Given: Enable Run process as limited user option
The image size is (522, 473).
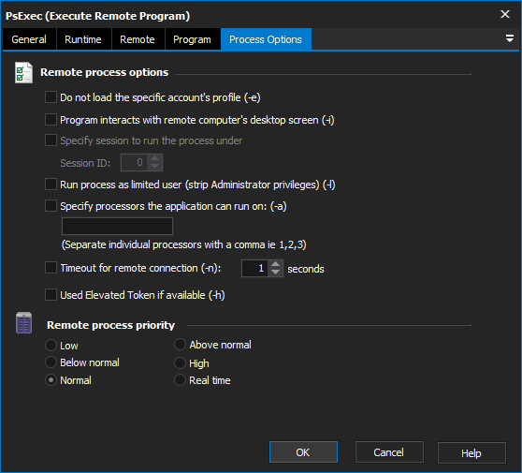Looking at the screenshot, I should click(x=51, y=185).
